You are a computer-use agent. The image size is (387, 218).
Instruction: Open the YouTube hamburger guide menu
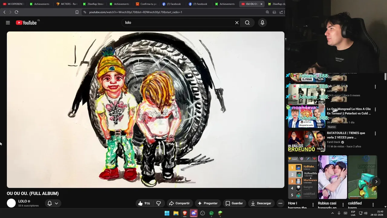(x=8, y=23)
